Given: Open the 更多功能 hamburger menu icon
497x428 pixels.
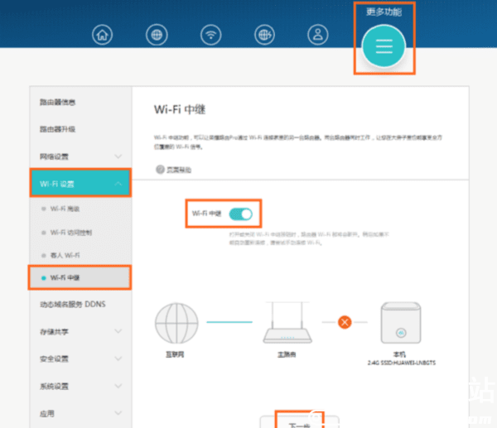Looking at the screenshot, I should click(x=384, y=46).
